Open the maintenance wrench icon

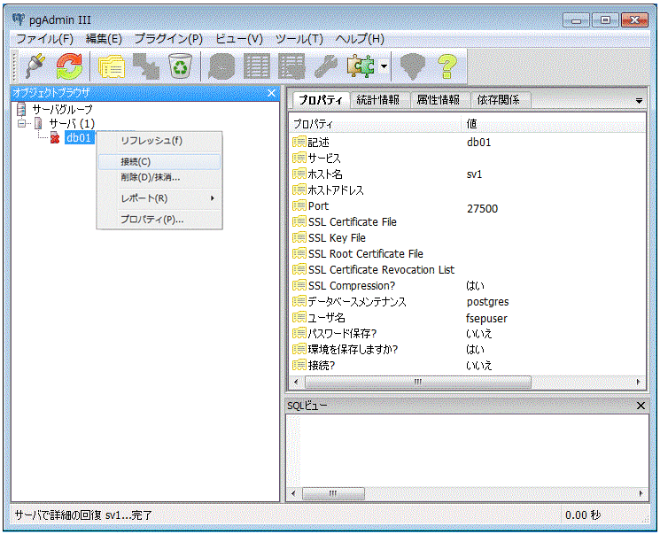pos(326,66)
